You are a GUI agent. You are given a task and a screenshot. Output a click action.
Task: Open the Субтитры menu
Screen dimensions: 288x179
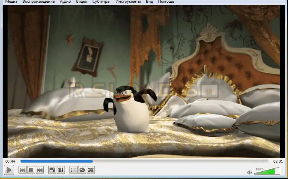[x=101, y=2]
